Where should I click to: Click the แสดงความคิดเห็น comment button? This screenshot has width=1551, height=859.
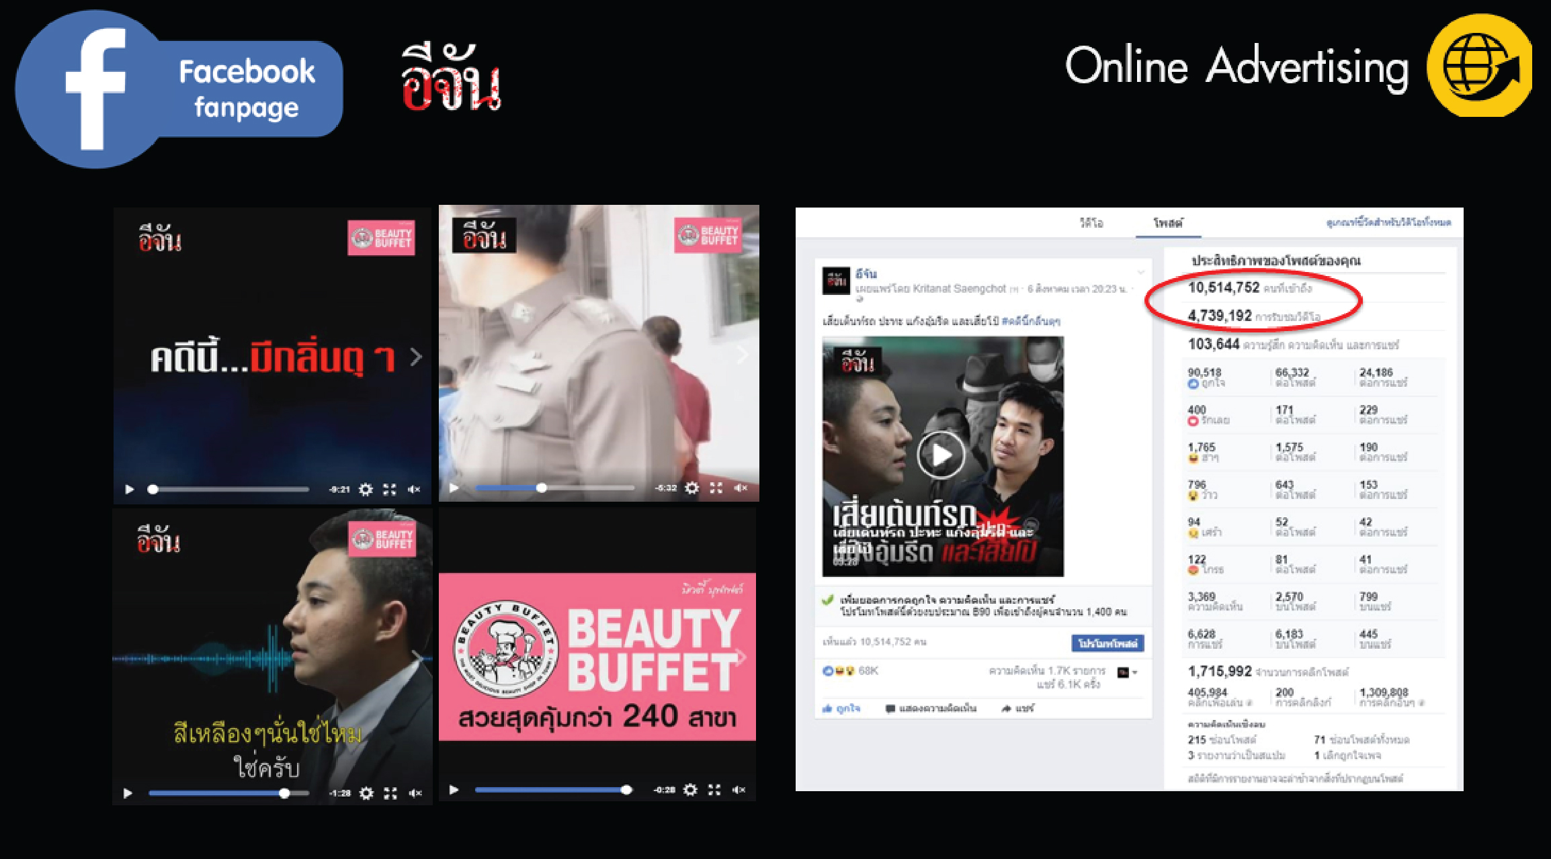[x=931, y=709]
